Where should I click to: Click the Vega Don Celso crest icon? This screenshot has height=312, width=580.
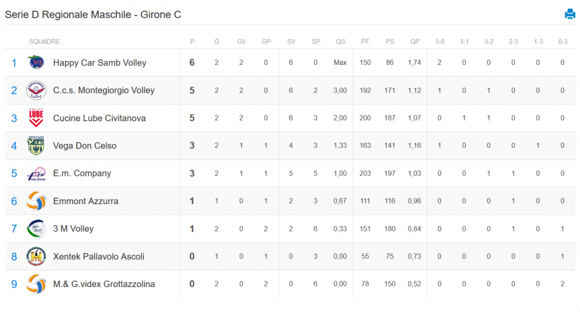pos(36,146)
